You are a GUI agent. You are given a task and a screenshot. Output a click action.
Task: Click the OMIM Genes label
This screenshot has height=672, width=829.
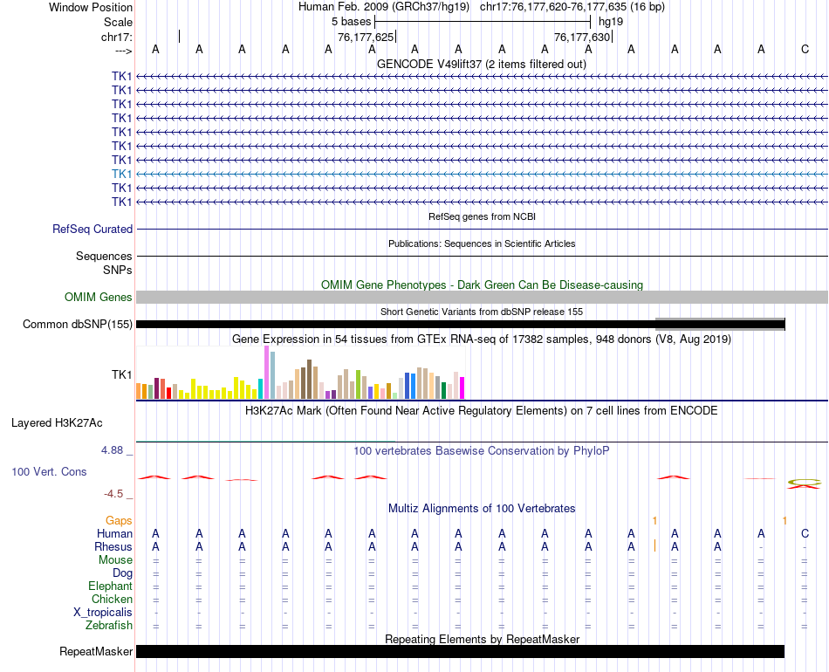[99, 297]
